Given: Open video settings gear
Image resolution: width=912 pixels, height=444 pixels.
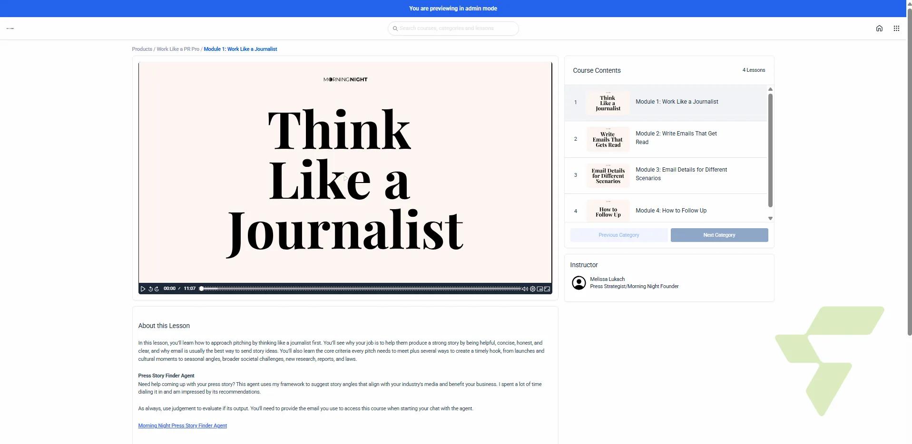Looking at the screenshot, I should point(533,289).
